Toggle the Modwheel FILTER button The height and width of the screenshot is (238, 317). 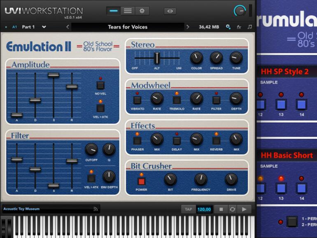tap(216, 100)
